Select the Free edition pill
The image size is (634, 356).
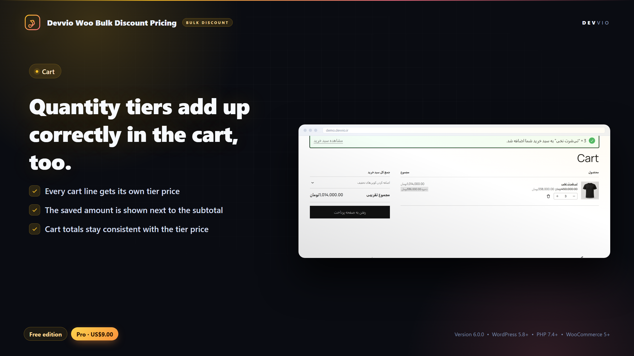(45, 334)
